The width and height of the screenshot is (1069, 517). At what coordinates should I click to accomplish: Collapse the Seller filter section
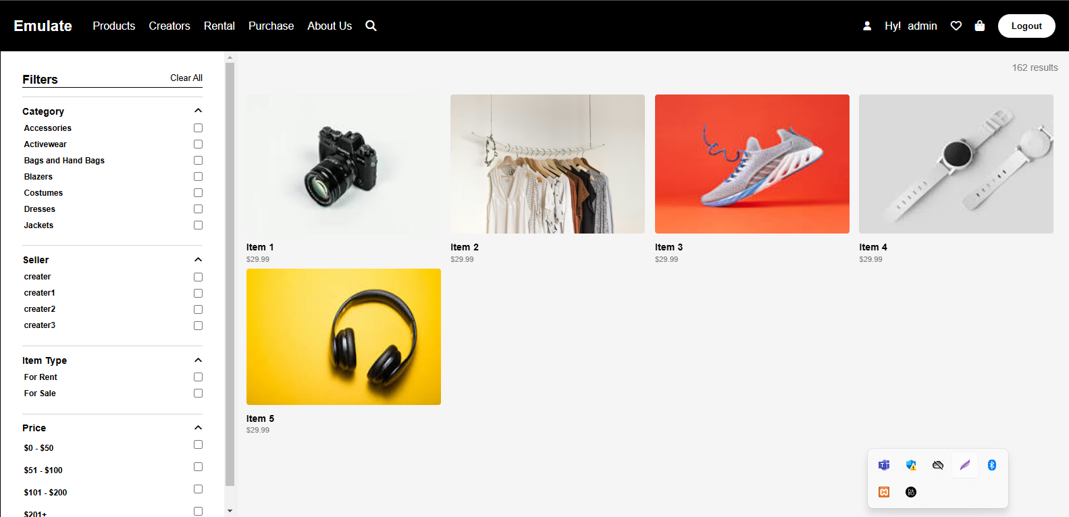[198, 260]
